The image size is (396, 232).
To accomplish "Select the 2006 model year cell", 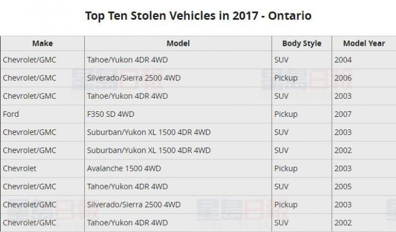I will pos(364,78).
